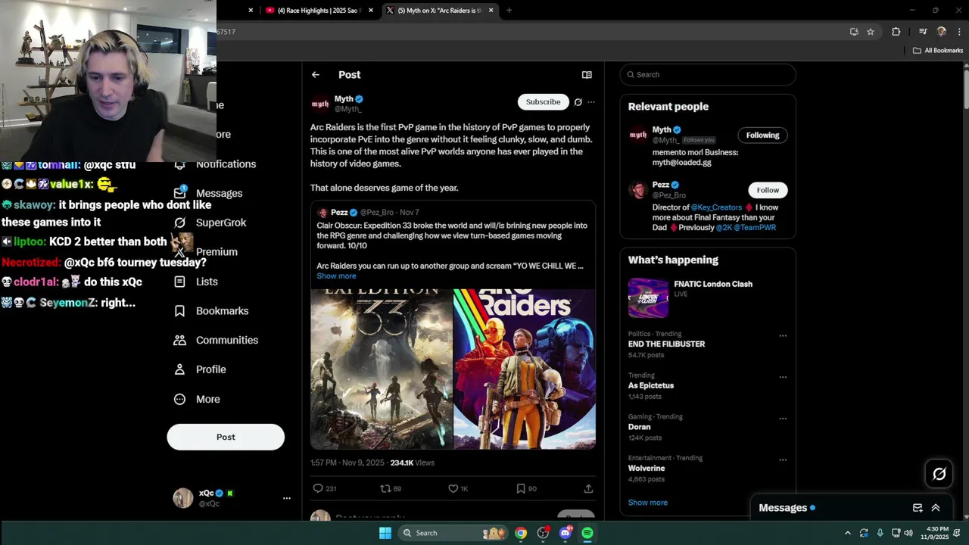Image resolution: width=969 pixels, height=545 pixels.
Task: Open Messages in the sidebar
Action: pyautogui.click(x=208, y=193)
